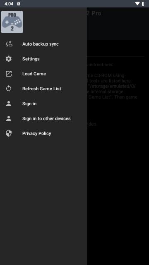The height and width of the screenshot is (265, 149).
Task: Tap the Wi-Fi status bar icon
Action: [x=137, y=4]
